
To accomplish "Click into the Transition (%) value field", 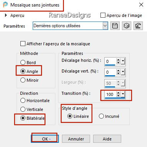I will pyautogui.click(x=110, y=94).
